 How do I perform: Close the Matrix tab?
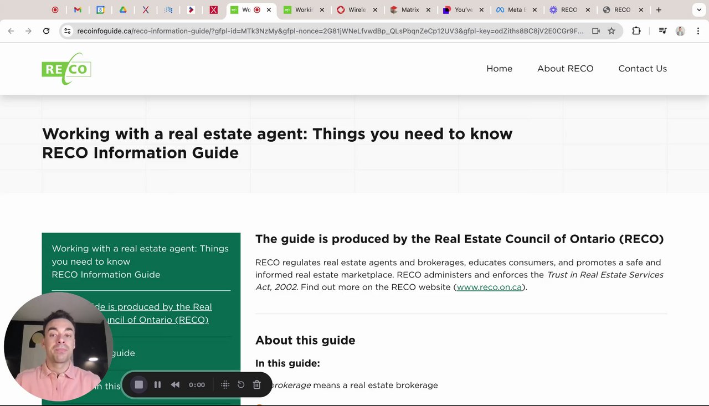click(428, 9)
